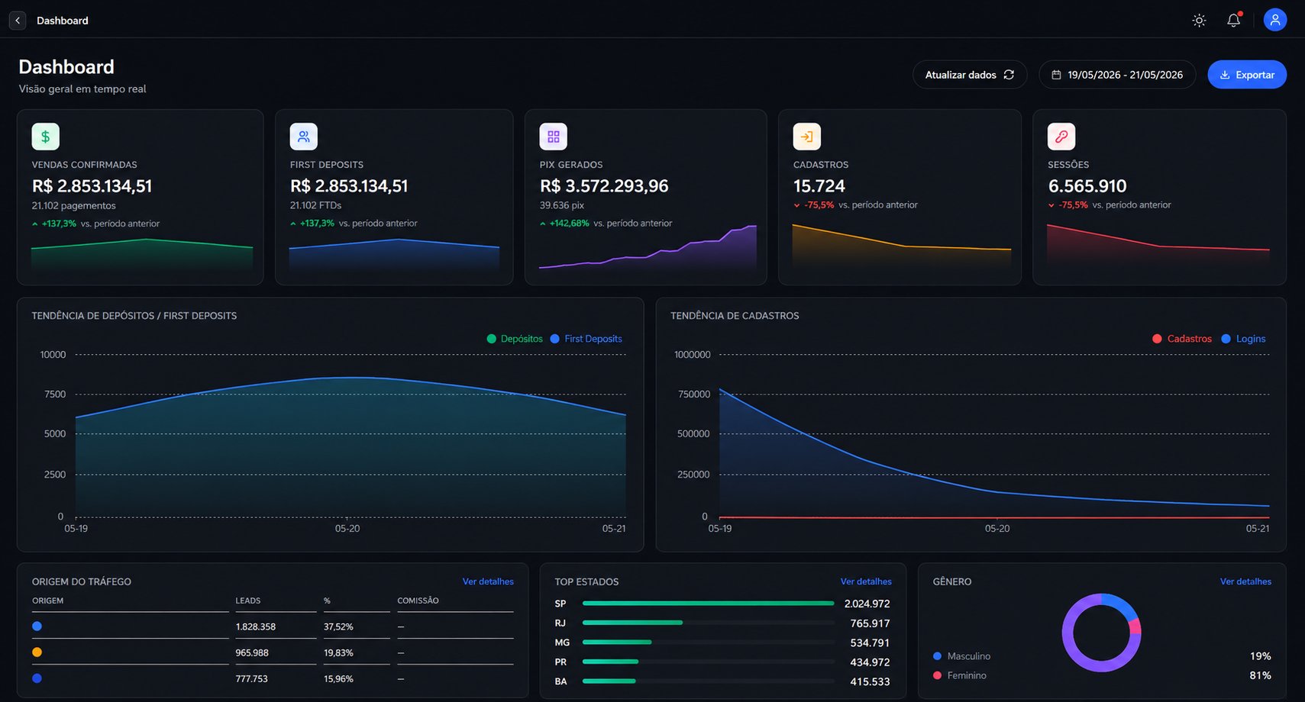The width and height of the screenshot is (1305, 702).
Task: Click the Dashboard breadcrumb title in top bar
Action: [62, 21]
